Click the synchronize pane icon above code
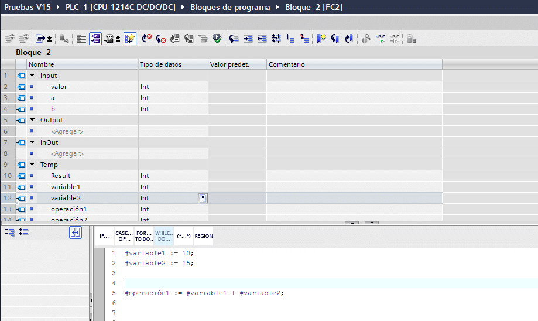 pyautogui.click(x=75, y=233)
